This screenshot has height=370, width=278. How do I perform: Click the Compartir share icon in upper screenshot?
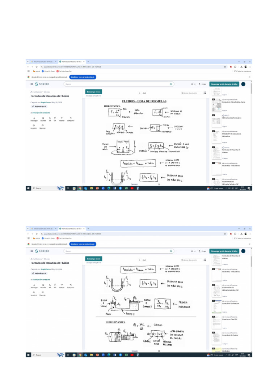click(71, 118)
